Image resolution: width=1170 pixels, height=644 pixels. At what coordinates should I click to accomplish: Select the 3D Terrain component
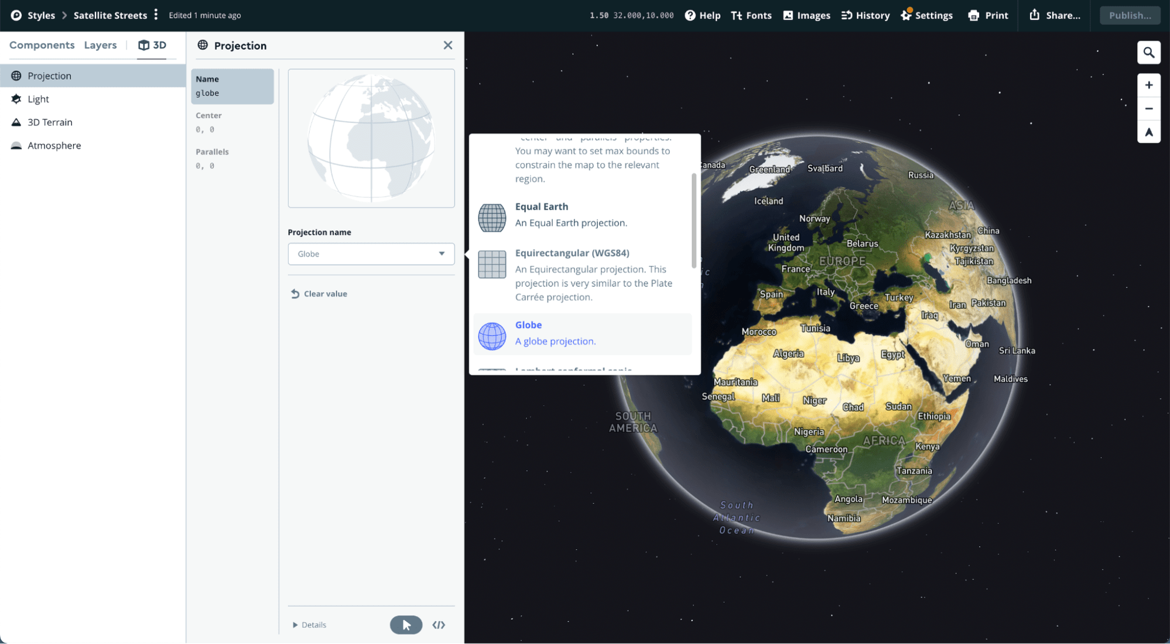[50, 122]
